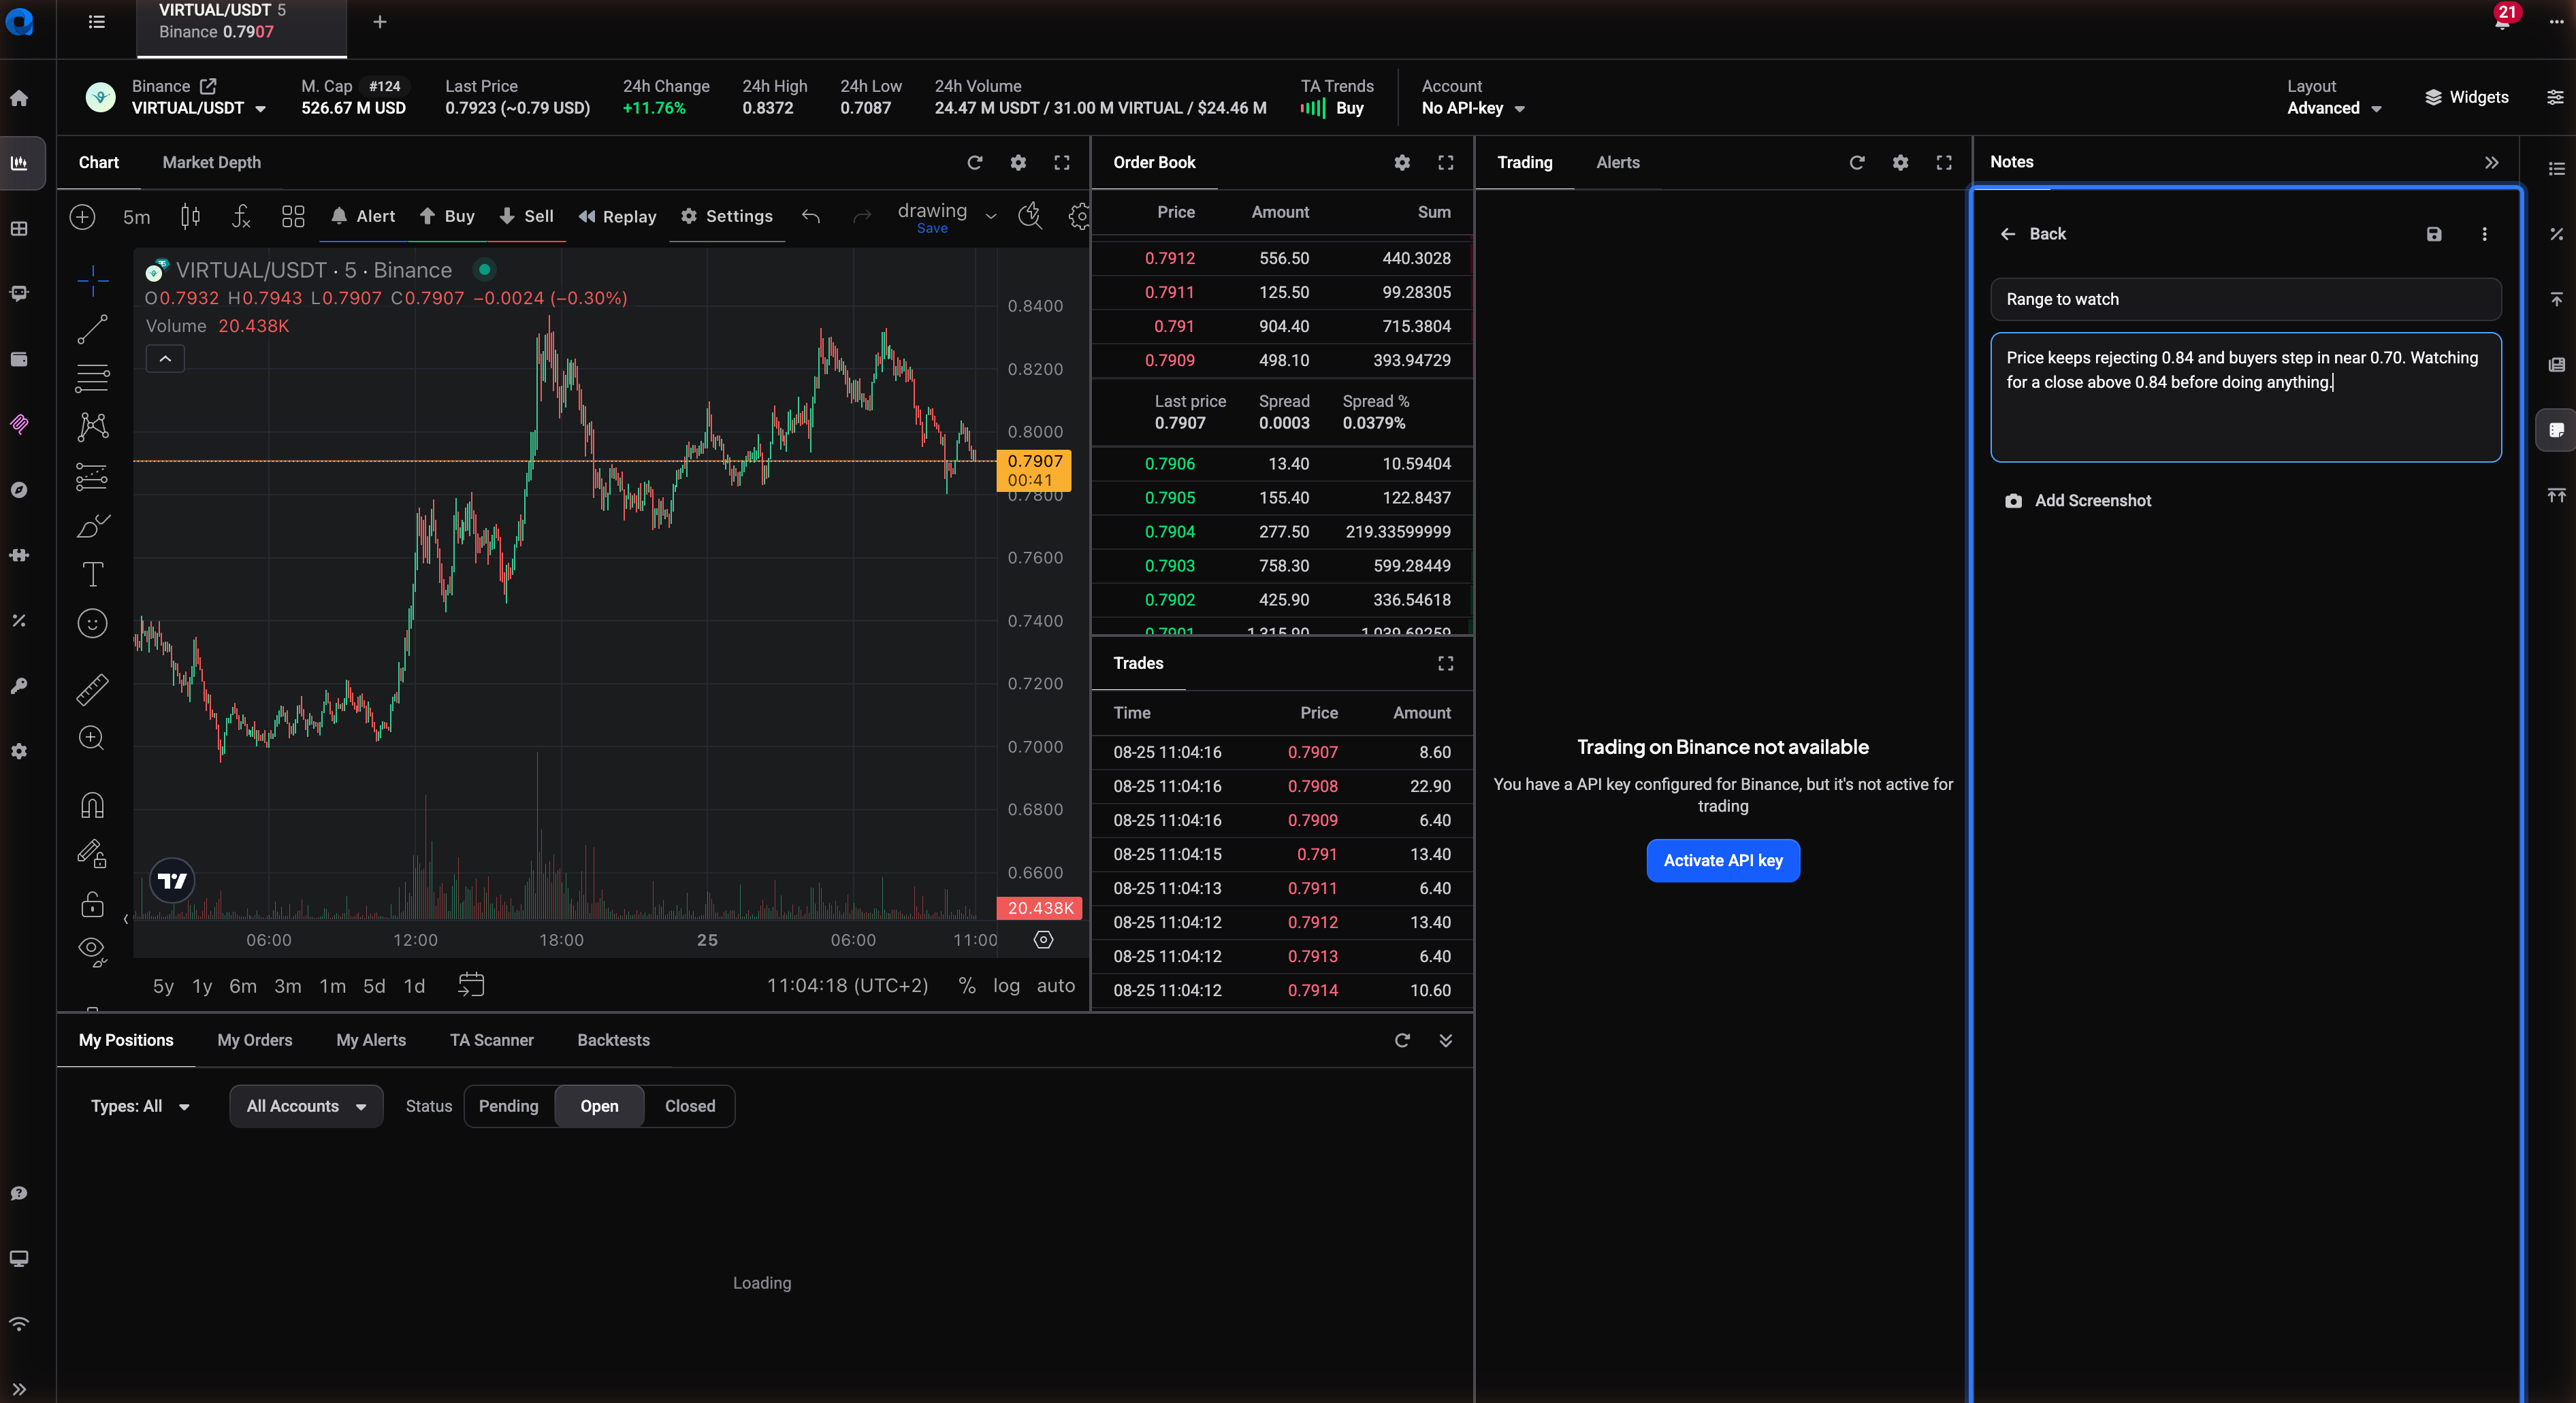Open the Widgets button
Image resolution: width=2576 pixels, height=1403 pixels.
coord(2467,97)
